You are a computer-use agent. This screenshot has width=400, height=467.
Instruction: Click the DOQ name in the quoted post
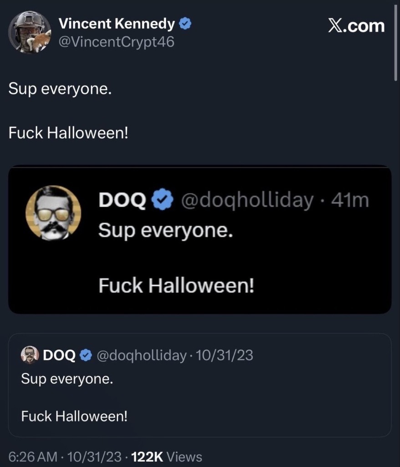click(59, 355)
